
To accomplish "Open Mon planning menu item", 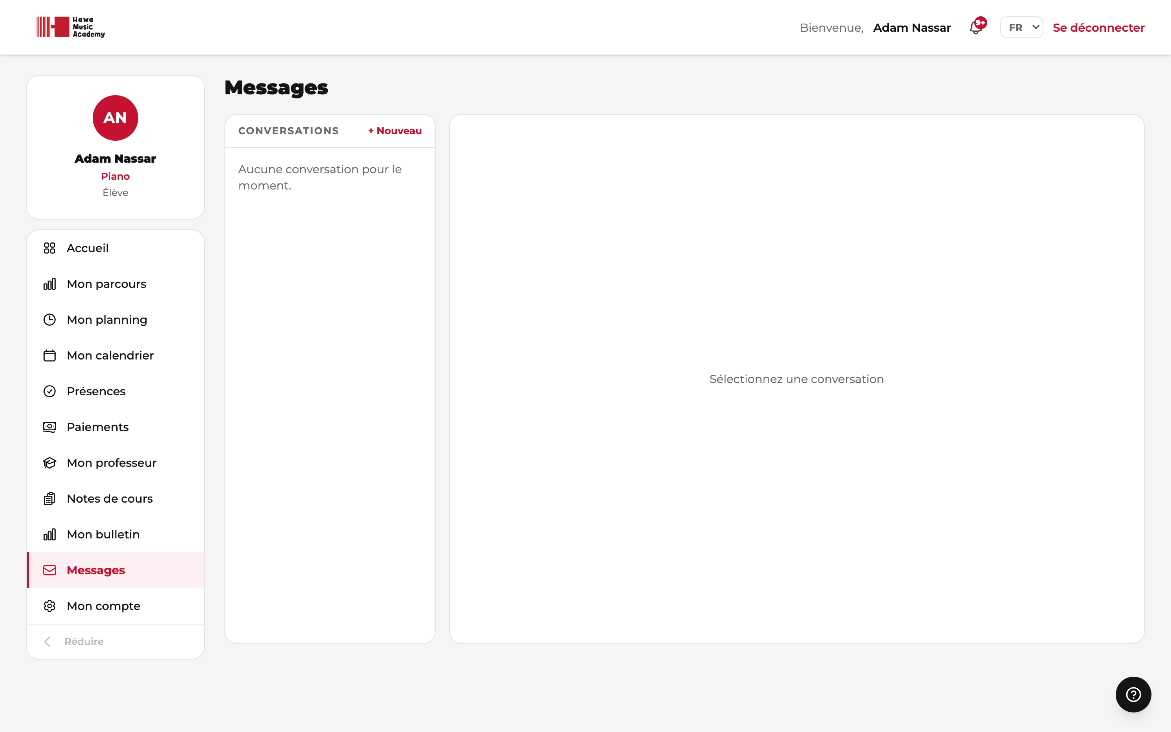I will tap(115, 320).
